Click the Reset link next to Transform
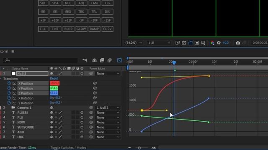Viewport: 268px width, 150px height. 54,78
